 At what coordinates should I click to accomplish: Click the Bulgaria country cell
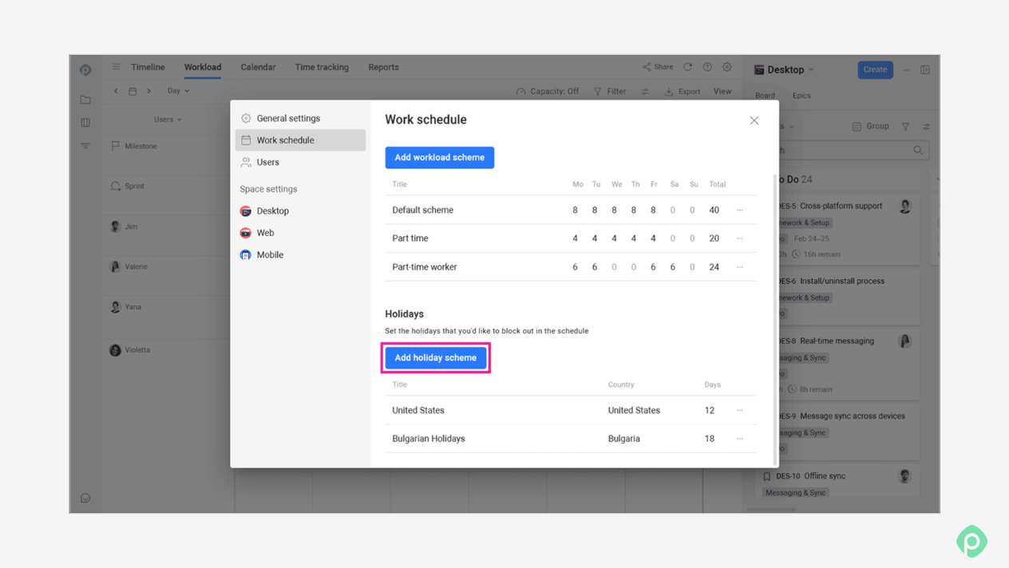click(x=623, y=438)
